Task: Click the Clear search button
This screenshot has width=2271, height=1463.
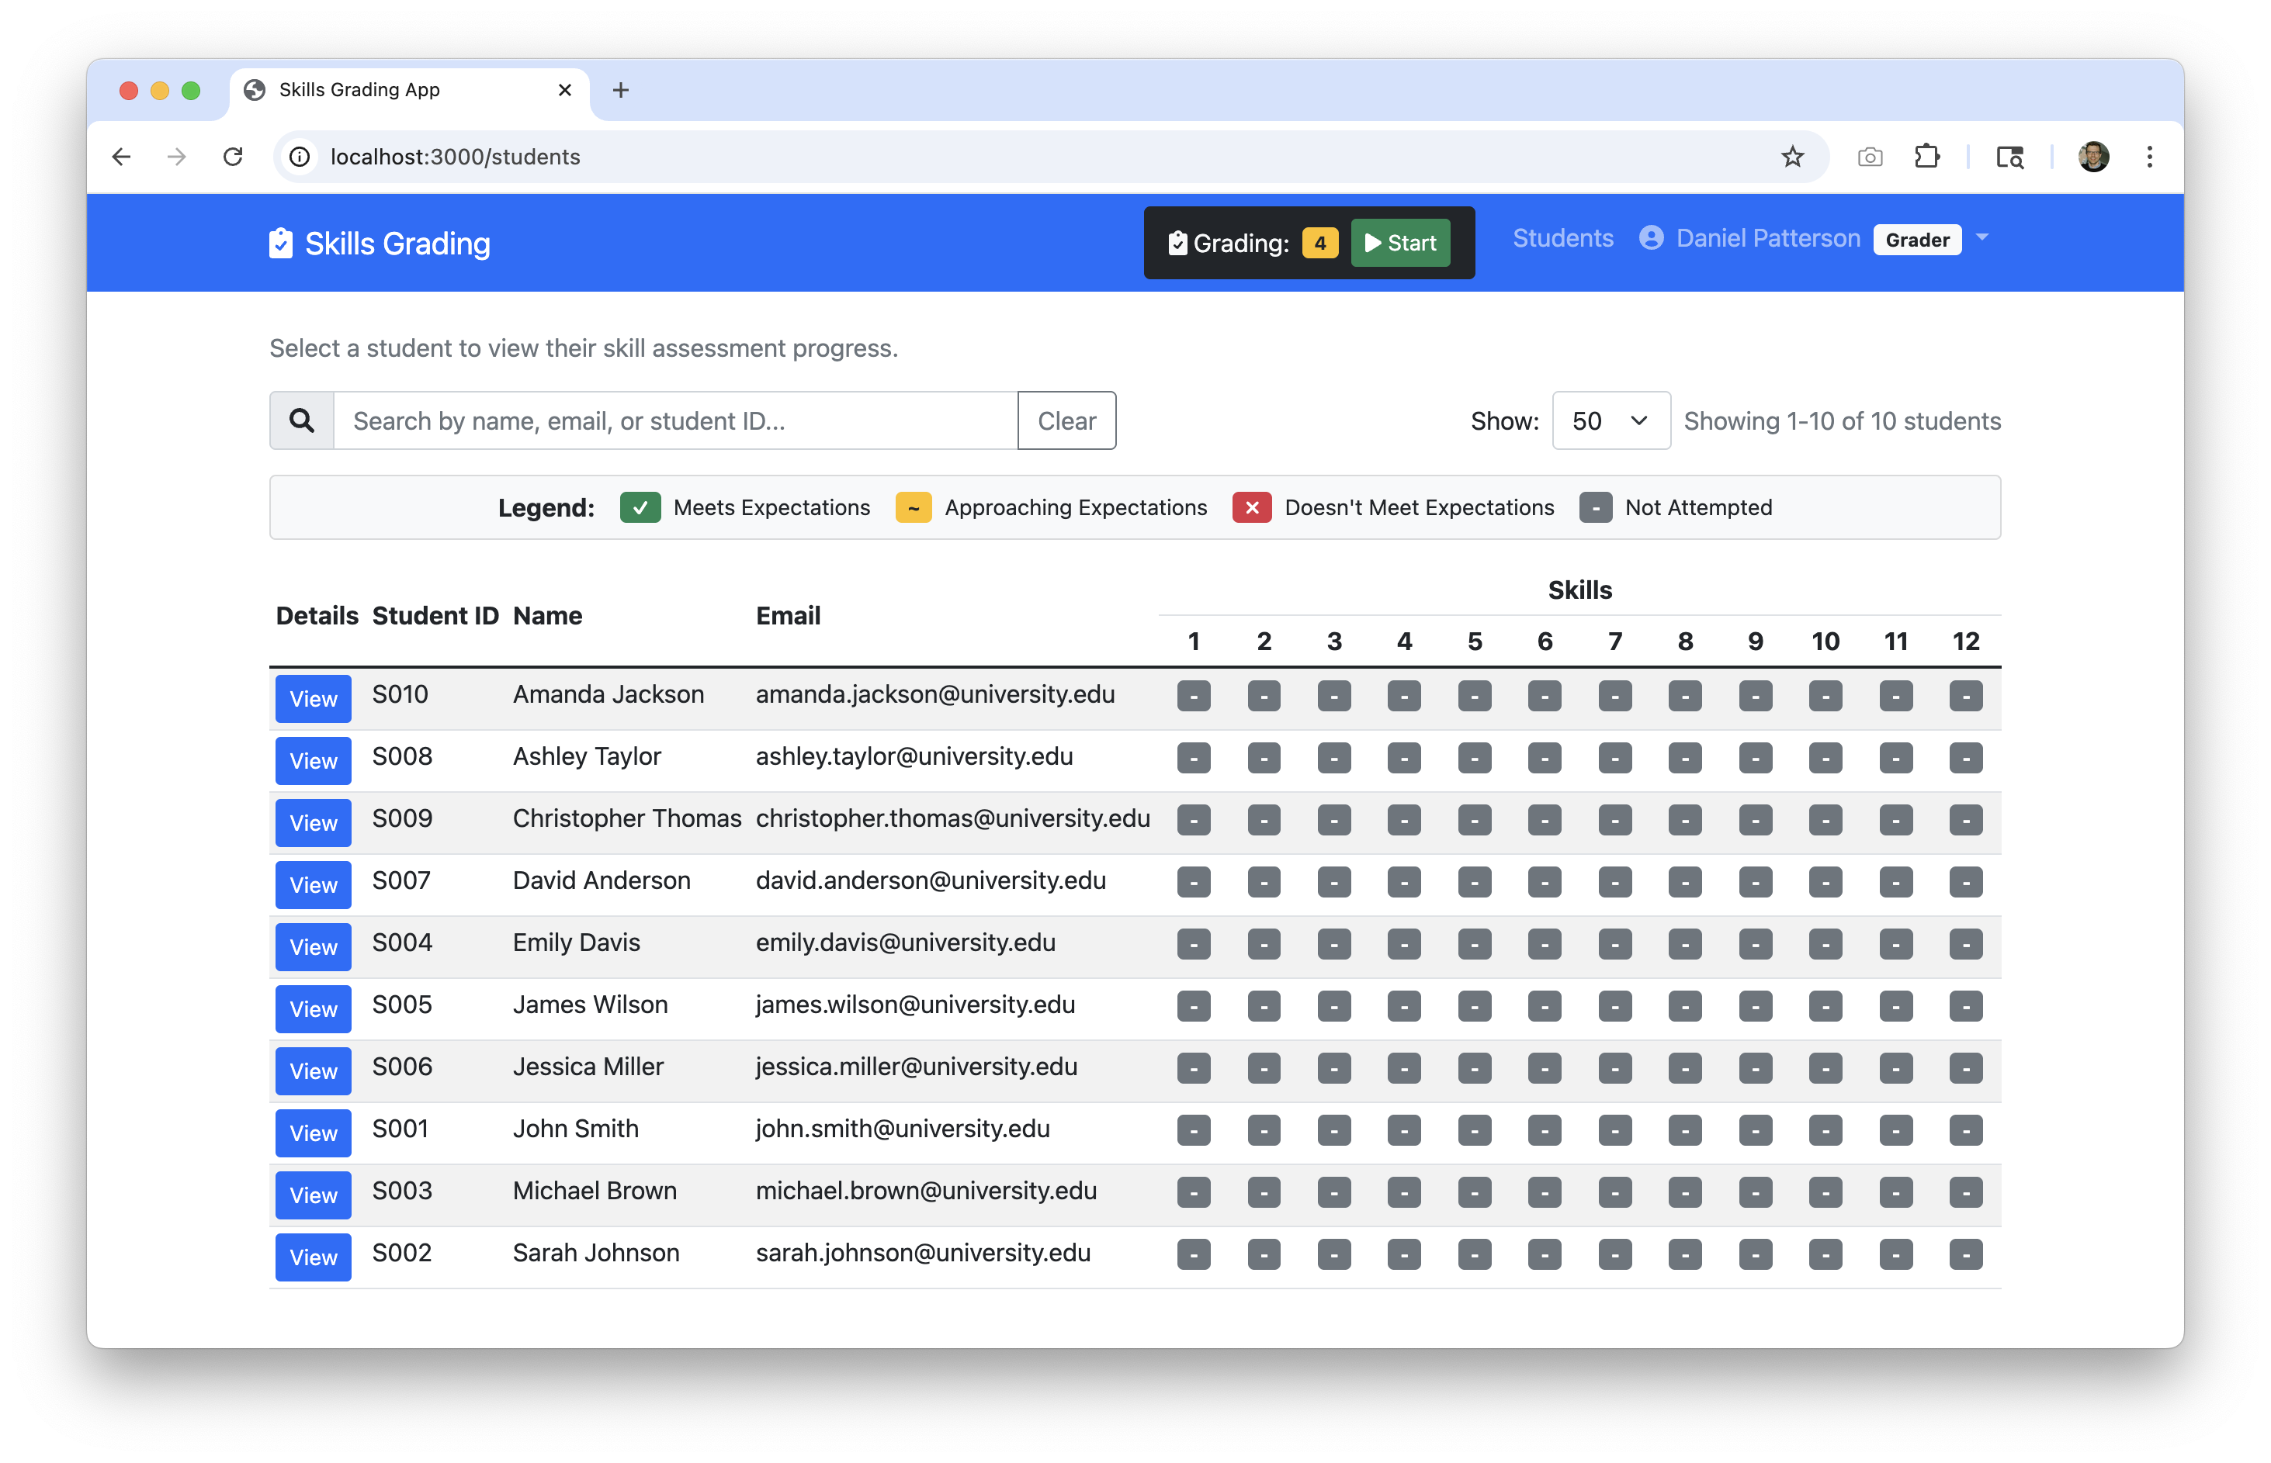Action: pos(1066,421)
